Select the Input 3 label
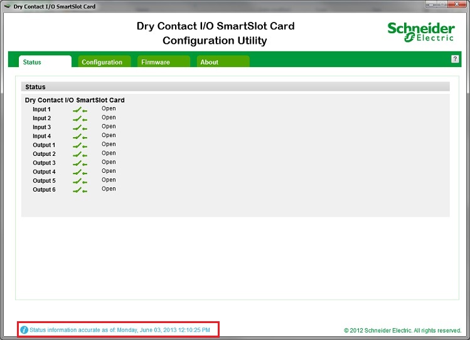 41,127
